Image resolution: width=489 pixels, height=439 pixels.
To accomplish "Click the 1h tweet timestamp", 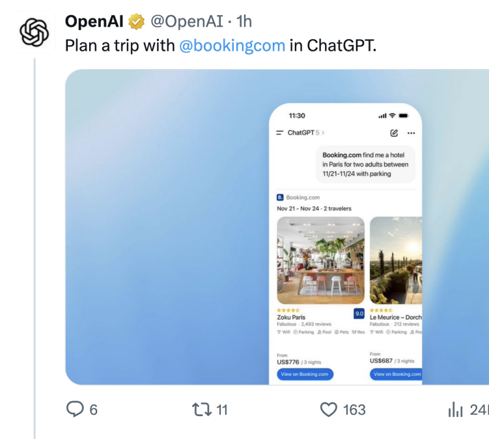I will 244,22.
